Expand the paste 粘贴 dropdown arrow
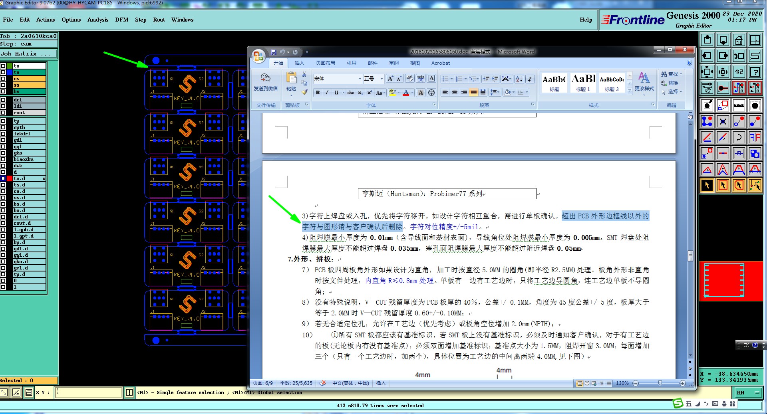Image resolution: width=767 pixels, height=414 pixels. 291,95
